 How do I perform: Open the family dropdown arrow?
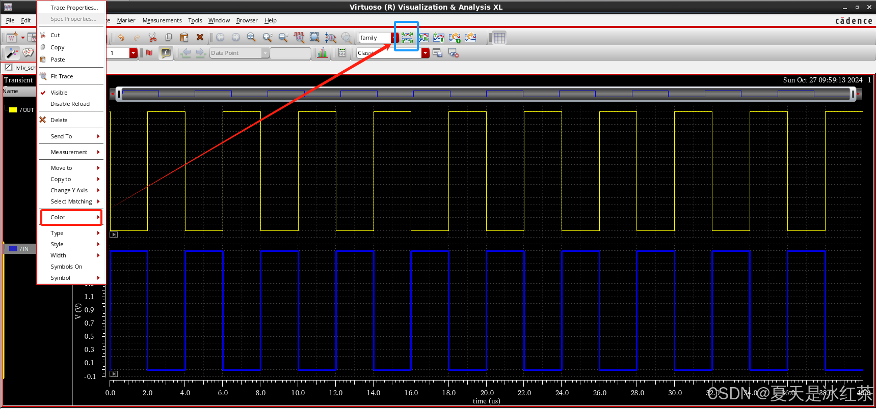(394, 38)
